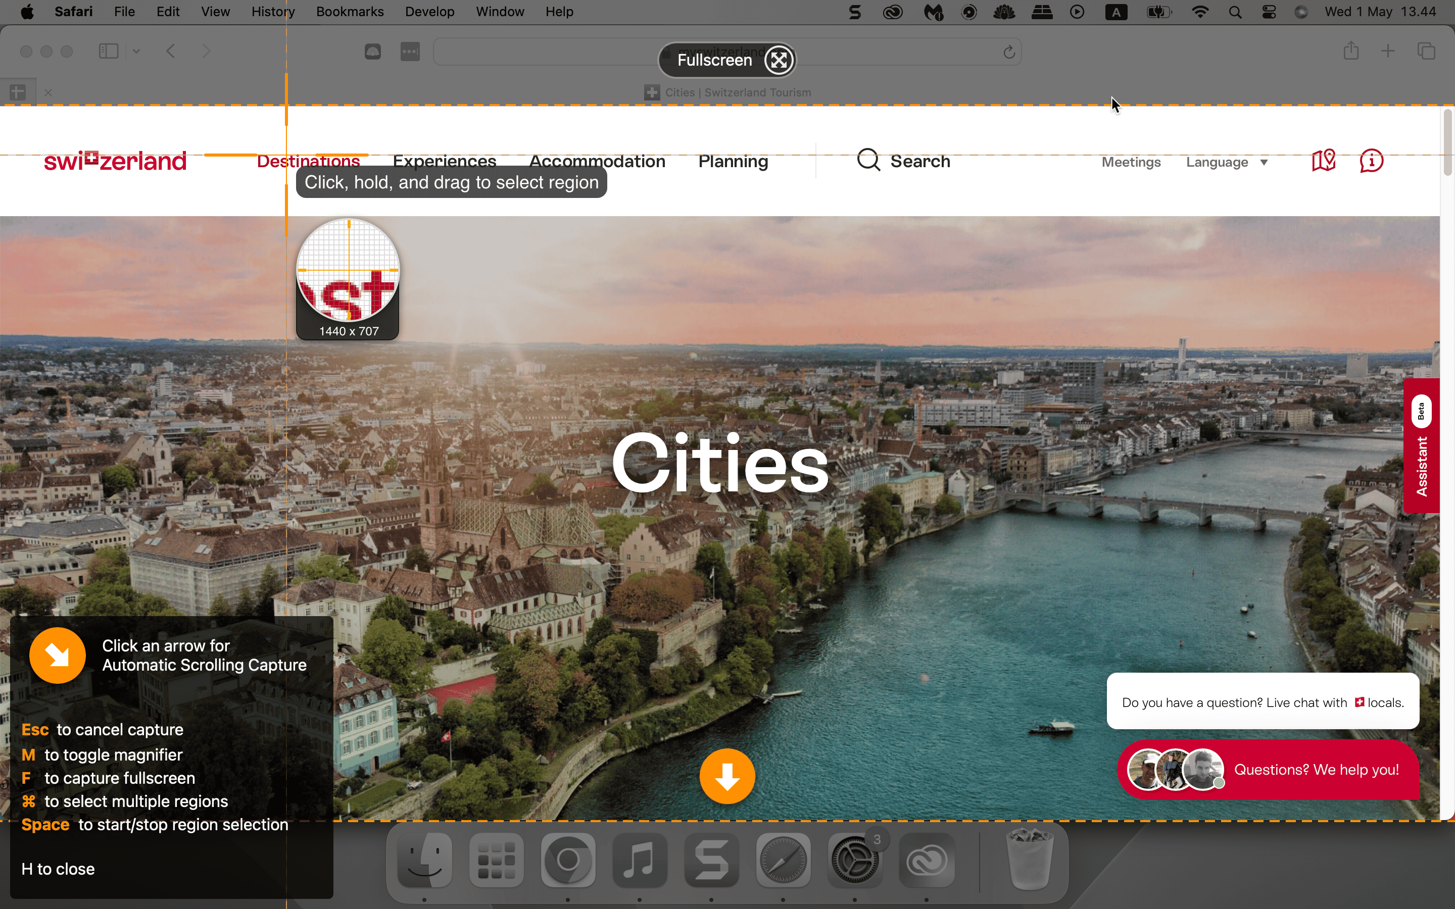Click the red info icon in header
This screenshot has height=909, width=1455.
(x=1372, y=161)
